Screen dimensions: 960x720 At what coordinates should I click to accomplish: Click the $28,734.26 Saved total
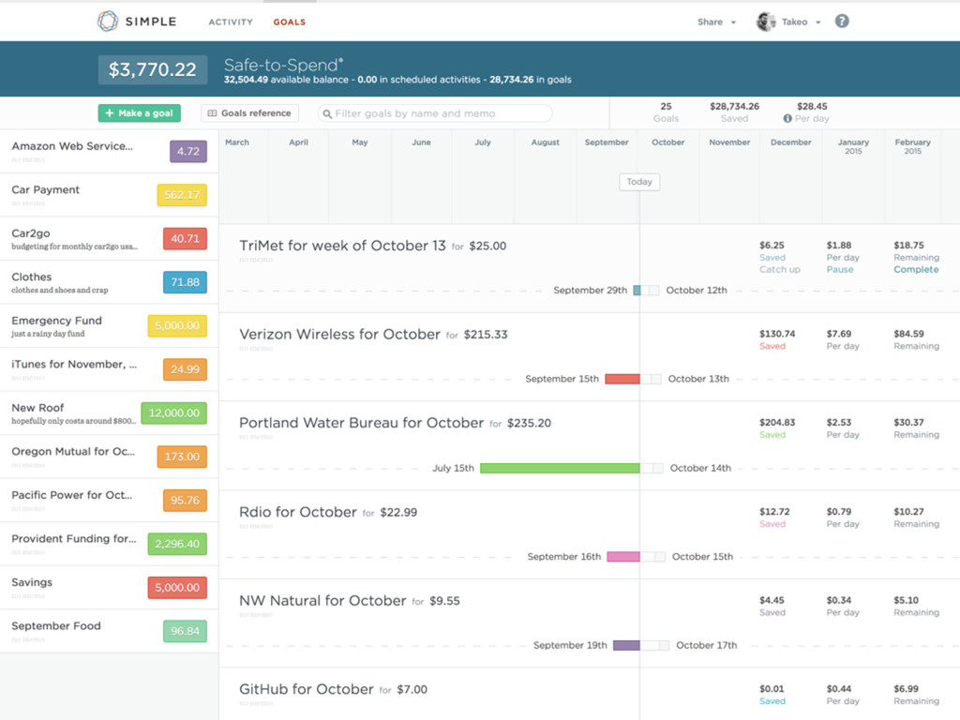(734, 112)
